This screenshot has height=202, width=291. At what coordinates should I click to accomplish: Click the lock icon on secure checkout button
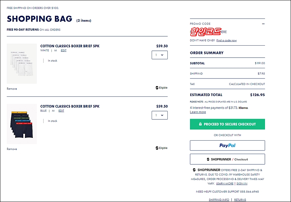pyautogui.click(x=200, y=124)
